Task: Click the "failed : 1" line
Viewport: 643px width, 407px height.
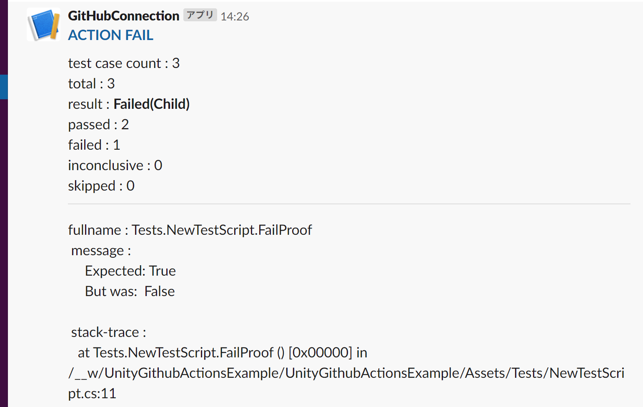Action: [94, 145]
